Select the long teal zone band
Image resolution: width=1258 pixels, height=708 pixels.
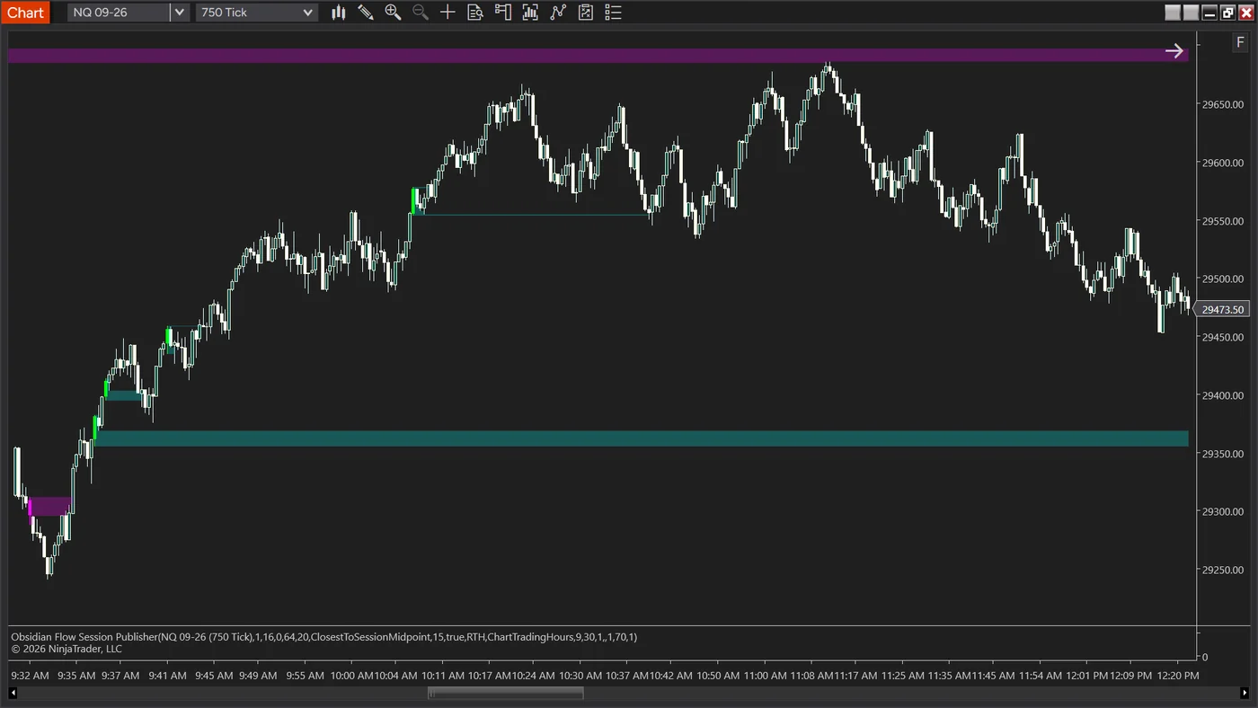coord(642,438)
